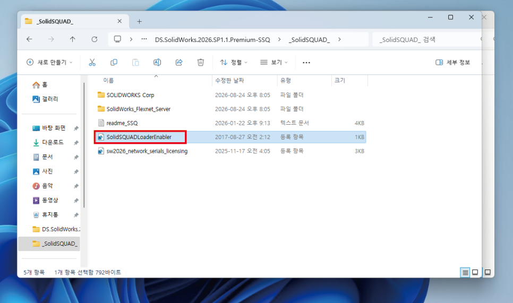The image size is (513, 303).
Task: Click the 2025-11-17 오전 4:05 date cell
Action: (243, 151)
